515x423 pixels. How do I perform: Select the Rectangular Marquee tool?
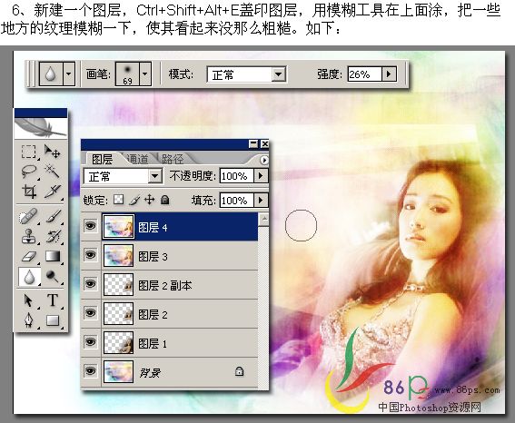pyautogui.click(x=28, y=152)
